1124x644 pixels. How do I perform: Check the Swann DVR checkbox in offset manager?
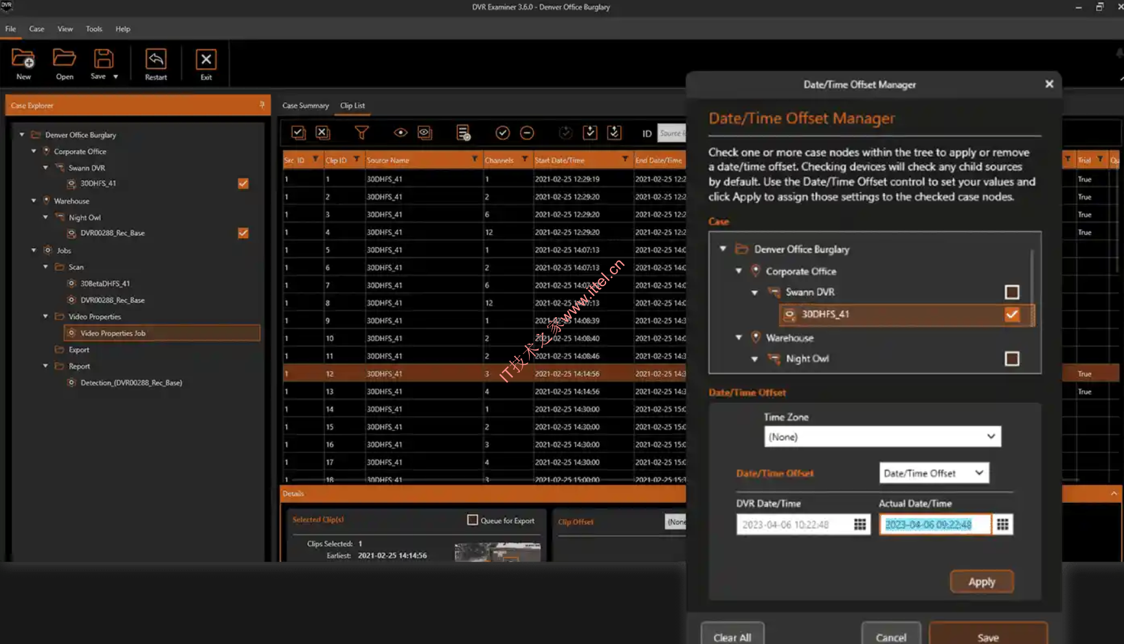tap(1011, 292)
